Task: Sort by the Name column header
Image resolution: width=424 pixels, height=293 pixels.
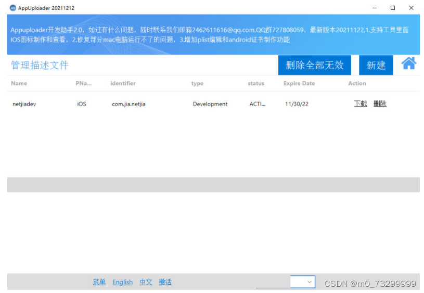Action: 19,83
